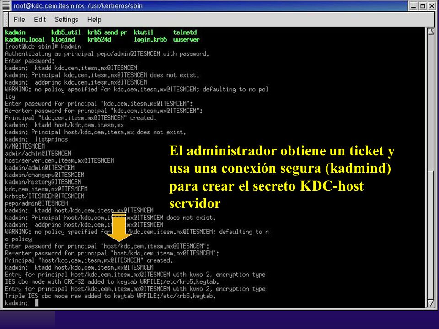Click 'Re-enter password for principal "host/kdc...' line
This screenshot has width=439, height=329.
pos(112,253)
